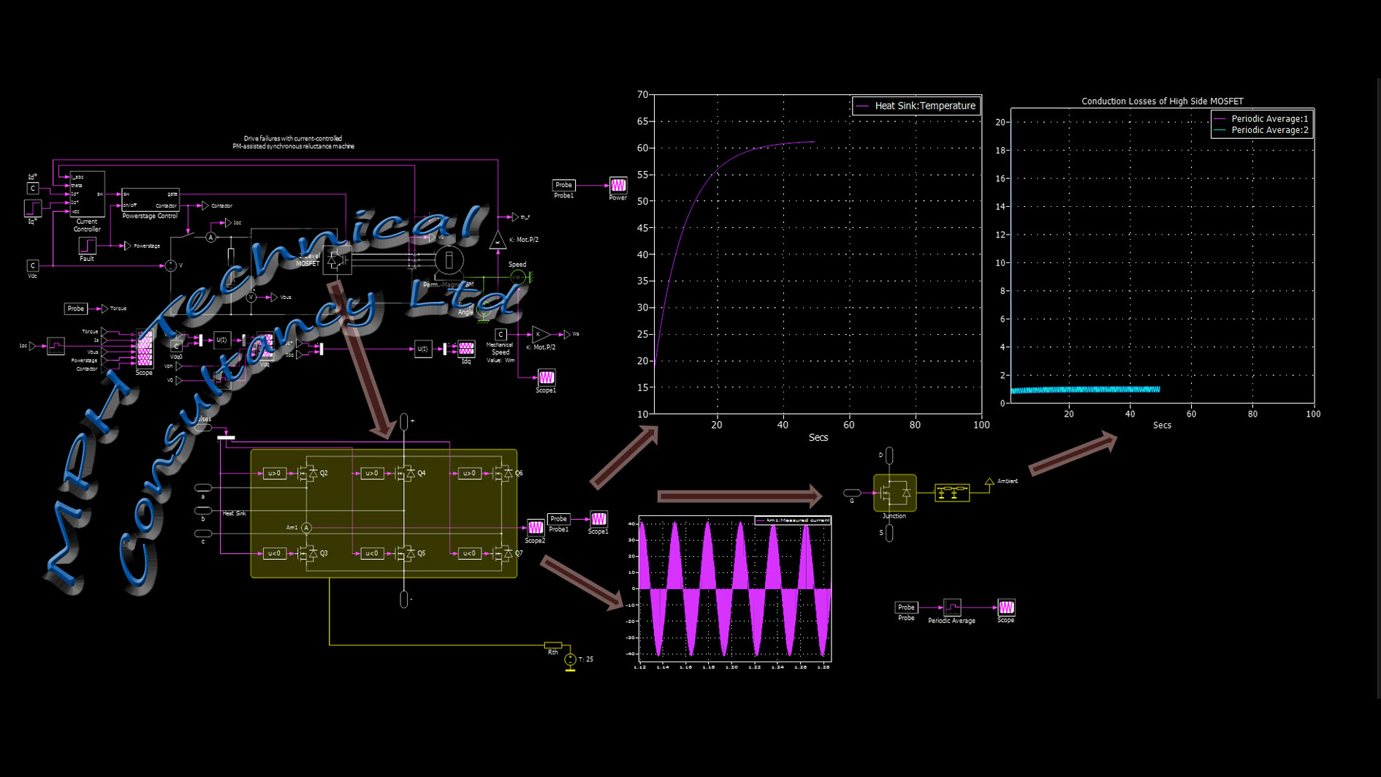Click the Mechanical Speed constant block

[501, 335]
